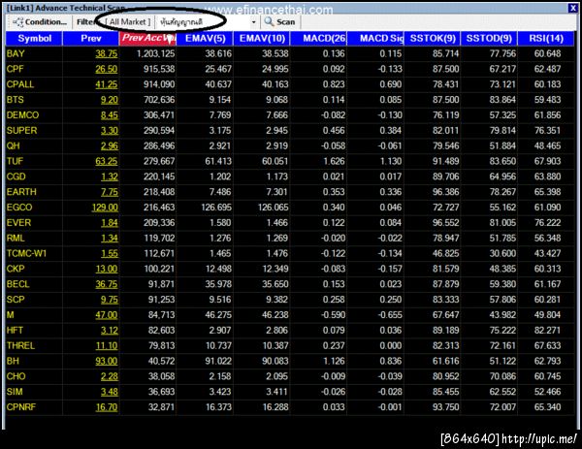Select the CPALL symbol row
This screenshot has height=449, width=582.
(290, 84)
